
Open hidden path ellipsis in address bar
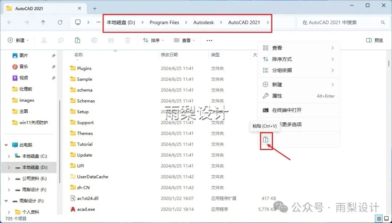[98, 23]
